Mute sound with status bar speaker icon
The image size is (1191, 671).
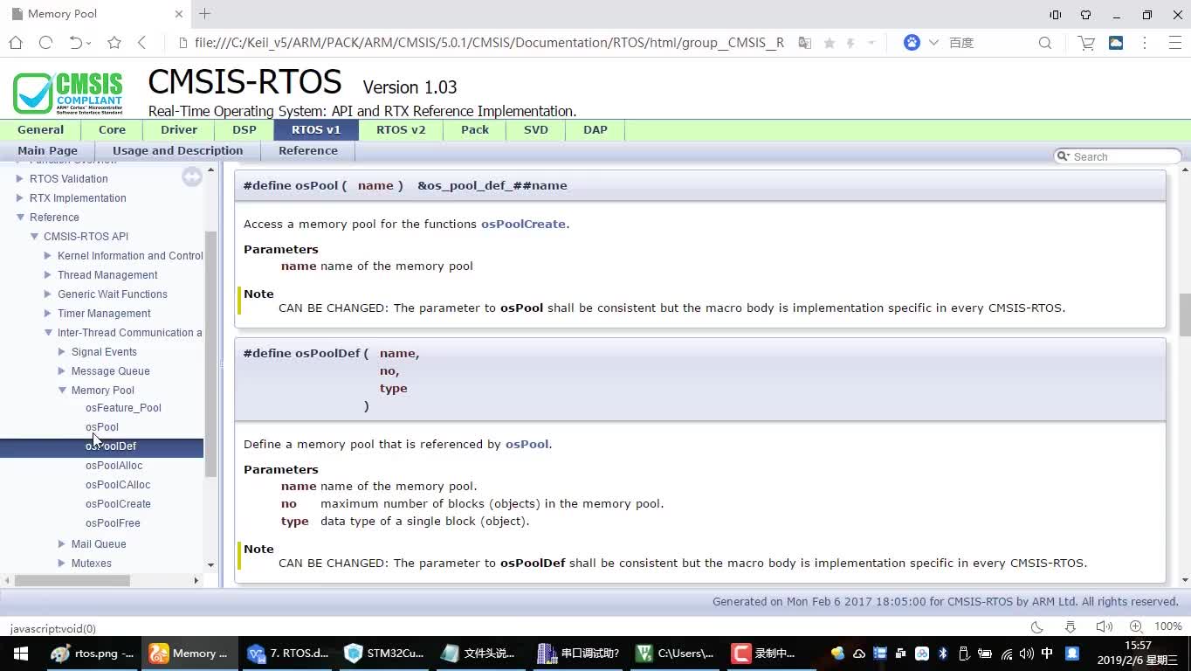1104,626
